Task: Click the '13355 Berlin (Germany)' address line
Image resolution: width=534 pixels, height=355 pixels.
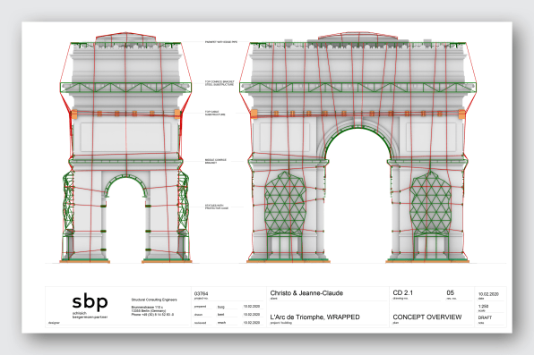Action: pos(149,311)
